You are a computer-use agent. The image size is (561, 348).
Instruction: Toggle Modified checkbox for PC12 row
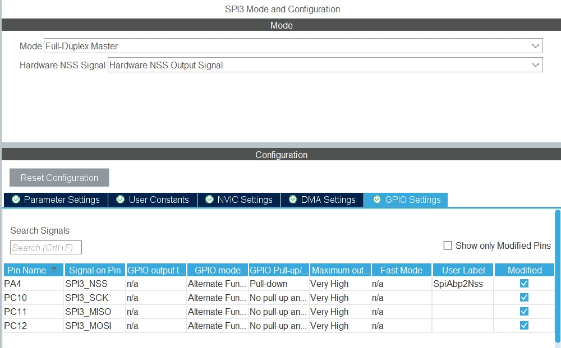pyautogui.click(x=524, y=326)
